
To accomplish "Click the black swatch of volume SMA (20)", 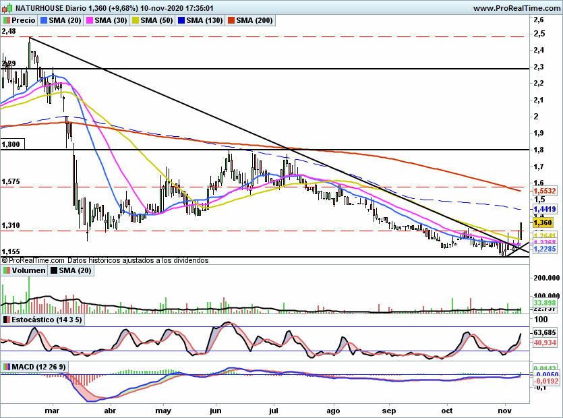I will [54, 270].
